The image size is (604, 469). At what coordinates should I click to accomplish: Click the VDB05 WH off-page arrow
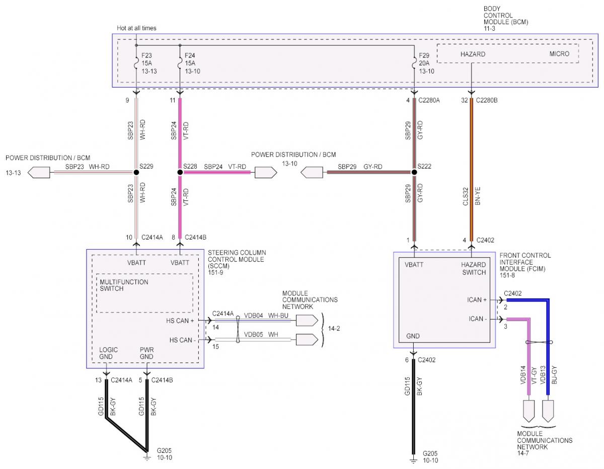[307, 340]
